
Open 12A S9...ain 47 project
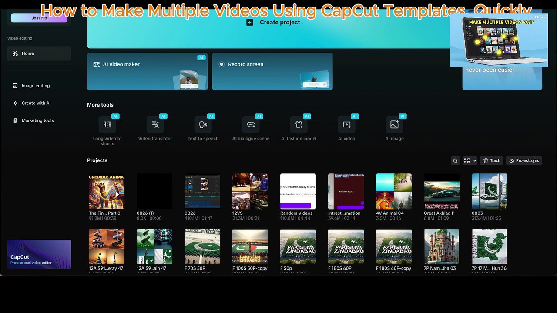point(154,246)
